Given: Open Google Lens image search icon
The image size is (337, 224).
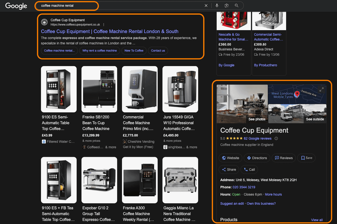Looking at the screenshot, I should (x=226, y=6).
